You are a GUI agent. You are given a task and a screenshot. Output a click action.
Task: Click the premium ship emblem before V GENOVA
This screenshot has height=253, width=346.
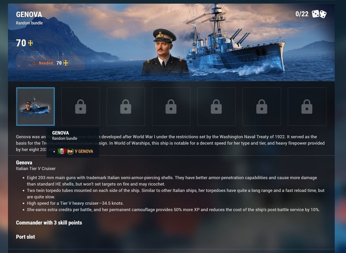click(70, 152)
